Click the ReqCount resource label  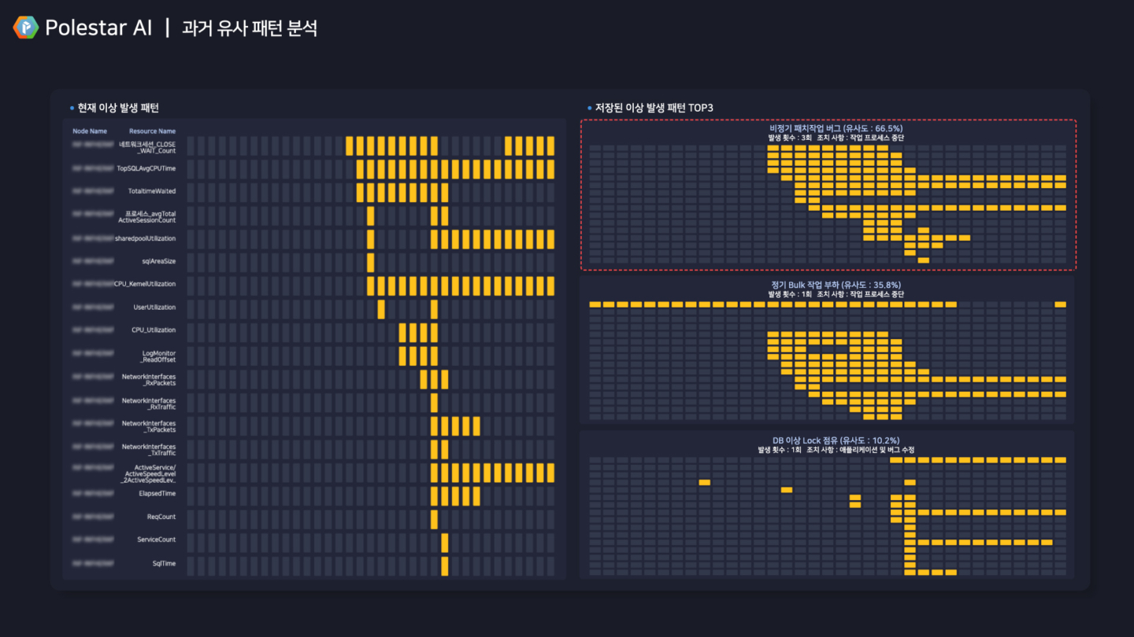(x=161, y=517)
